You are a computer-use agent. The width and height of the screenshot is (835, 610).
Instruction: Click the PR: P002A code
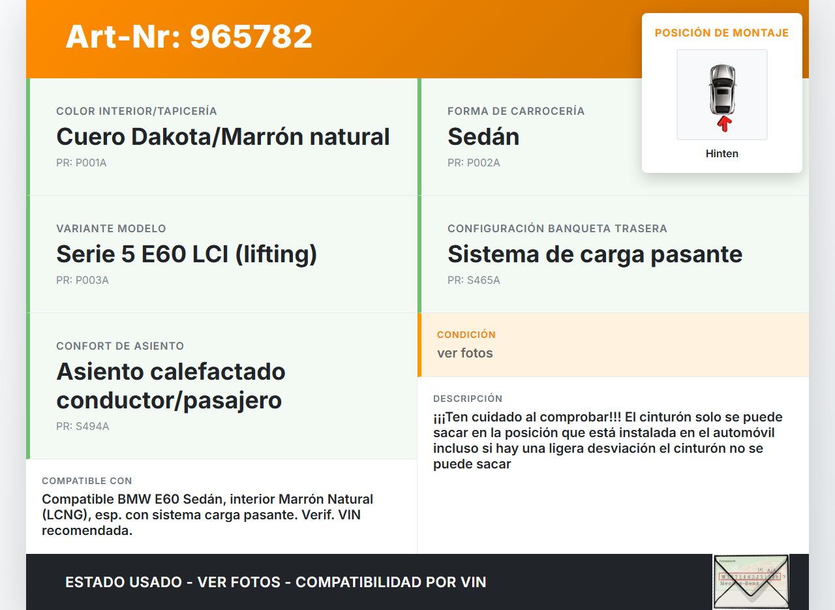pyautogui.click(x=474, y=163)
